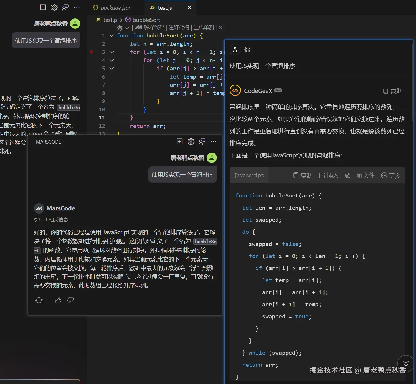
Task: Click 'return arr;' on editor line 12
Action: click(x=148, y=126)
